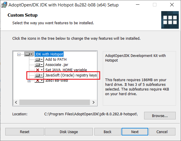This screenshot has width=181, height=141.
Task: Cancel the AdoptOpenJDK setup
Action: click(x=162, y=132)
